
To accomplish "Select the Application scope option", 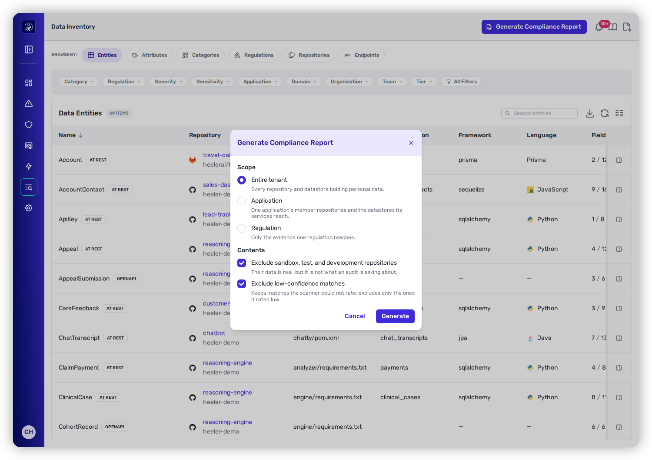I will (242, 201).
